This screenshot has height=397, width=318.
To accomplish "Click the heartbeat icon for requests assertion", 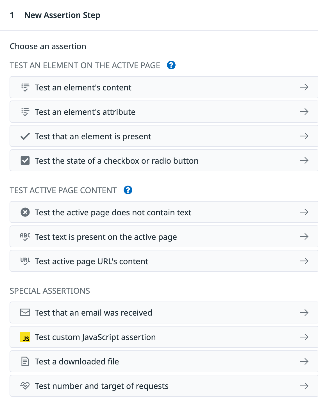I will (25, 386).
